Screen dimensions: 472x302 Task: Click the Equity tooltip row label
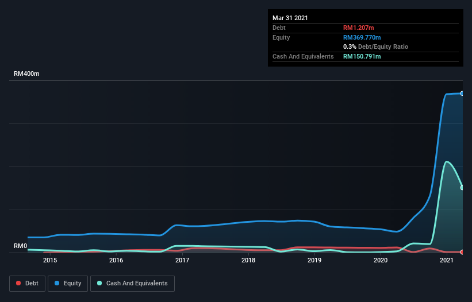(x=281, y=37)
